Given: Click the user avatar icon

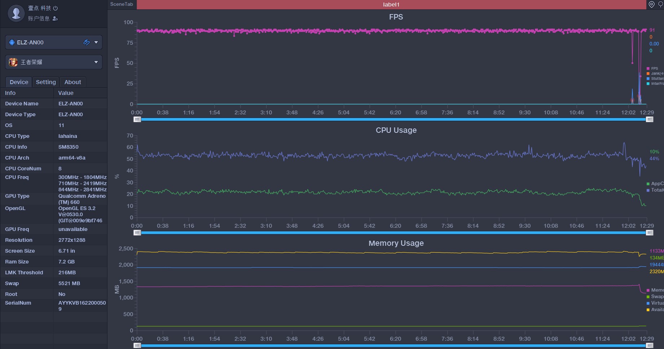Looking at the screenshot, I should (x=16, y=13).
